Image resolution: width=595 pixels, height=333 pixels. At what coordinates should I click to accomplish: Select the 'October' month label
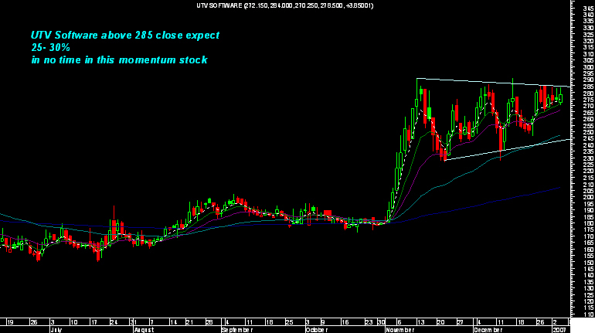tap(317, 330)
